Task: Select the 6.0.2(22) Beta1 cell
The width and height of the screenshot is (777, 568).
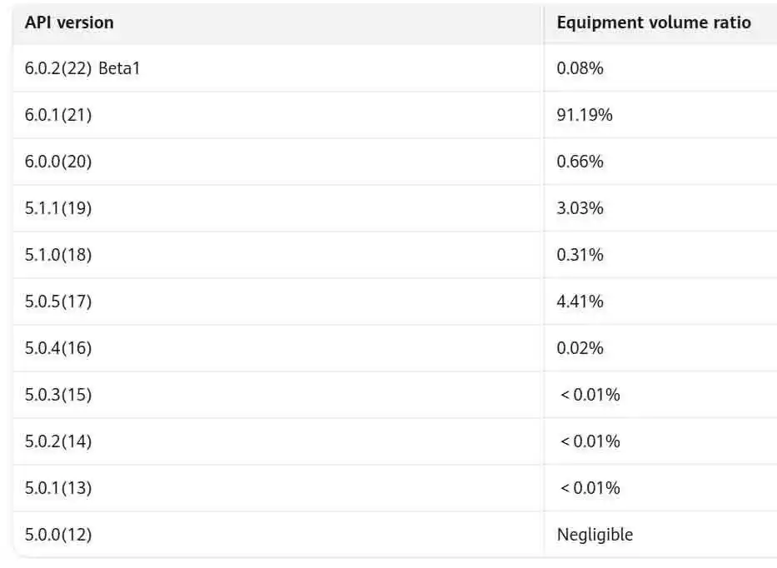Action: tap(82, 68)
